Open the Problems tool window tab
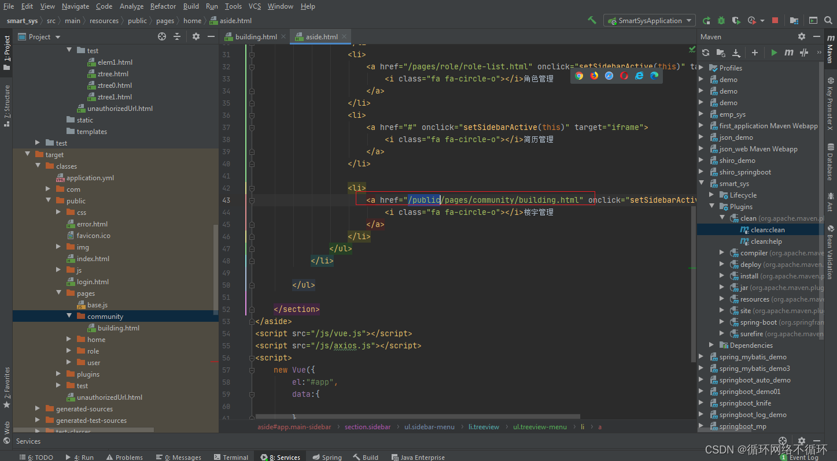This screenshot has width=837, height=461. (124, 457)
